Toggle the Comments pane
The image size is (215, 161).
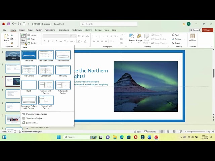(150, 132)
